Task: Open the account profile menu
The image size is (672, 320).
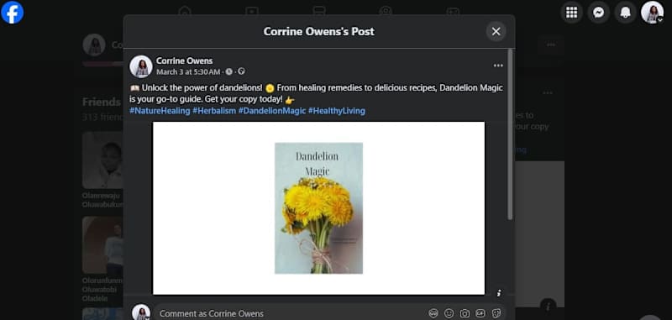Action: coord(652,13)
